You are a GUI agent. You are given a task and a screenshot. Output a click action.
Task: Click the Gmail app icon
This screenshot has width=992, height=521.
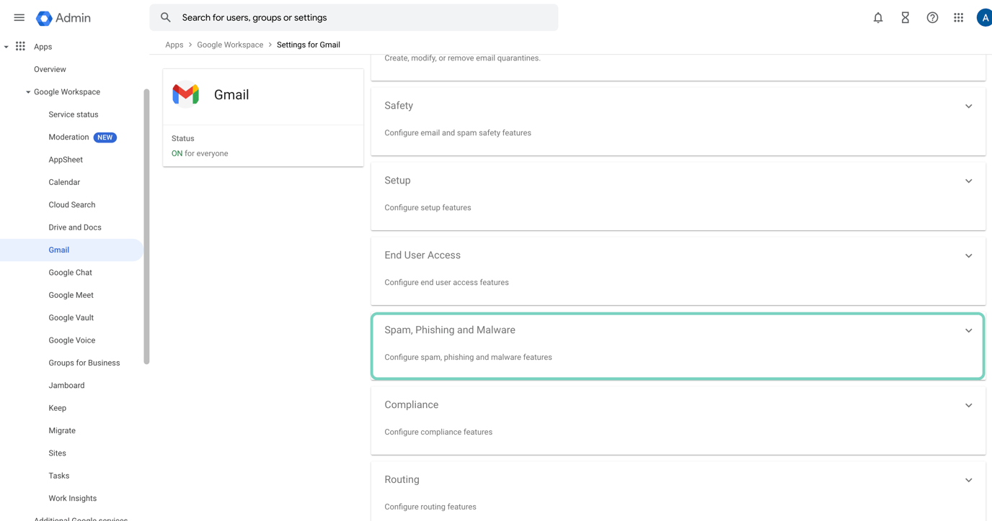tap(186, 94)
